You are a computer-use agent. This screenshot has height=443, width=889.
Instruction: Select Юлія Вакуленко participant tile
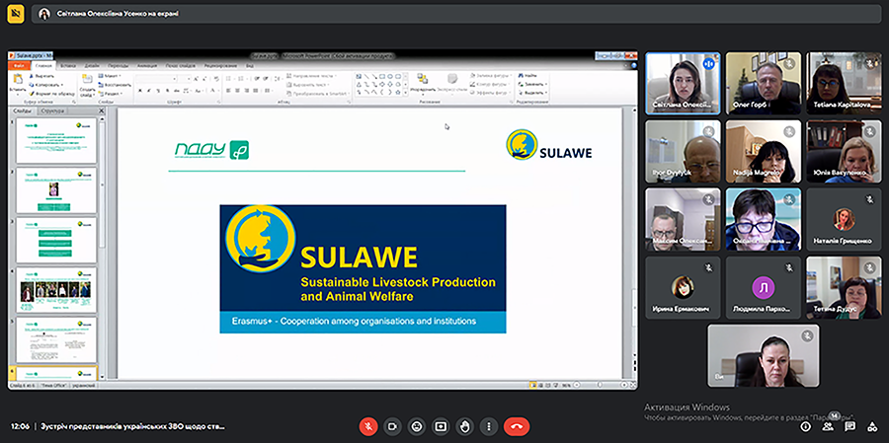point(844,151)
